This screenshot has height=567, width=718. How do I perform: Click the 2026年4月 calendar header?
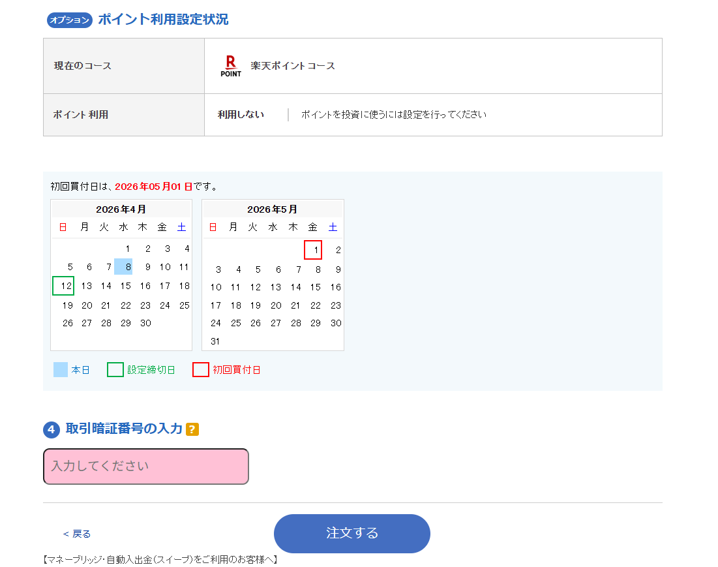tap(121, 209)
